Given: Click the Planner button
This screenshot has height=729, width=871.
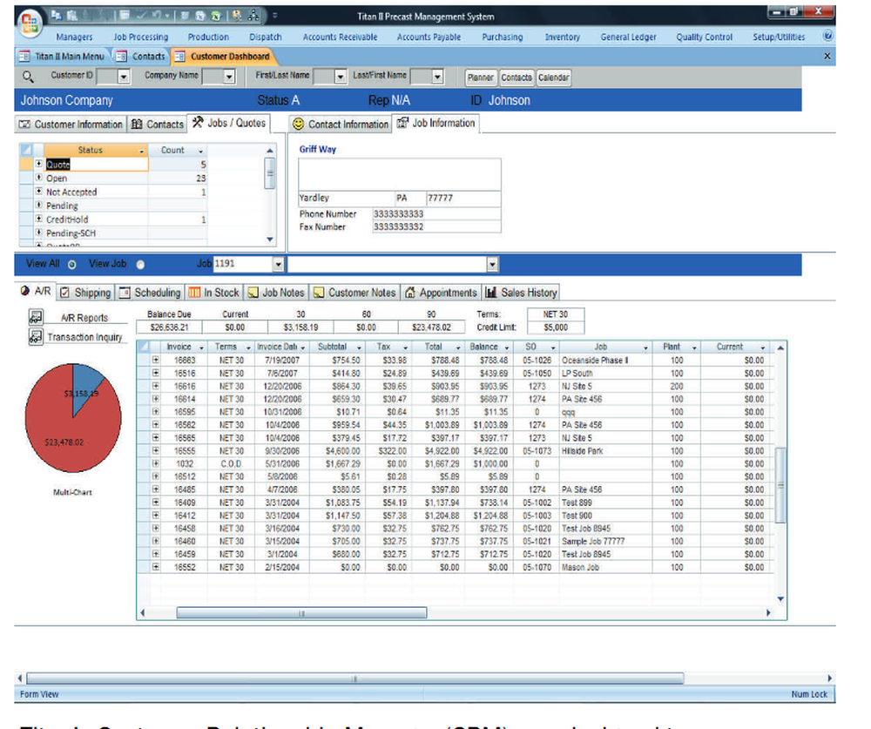Looking at the screenshot, I should point(481,78).
